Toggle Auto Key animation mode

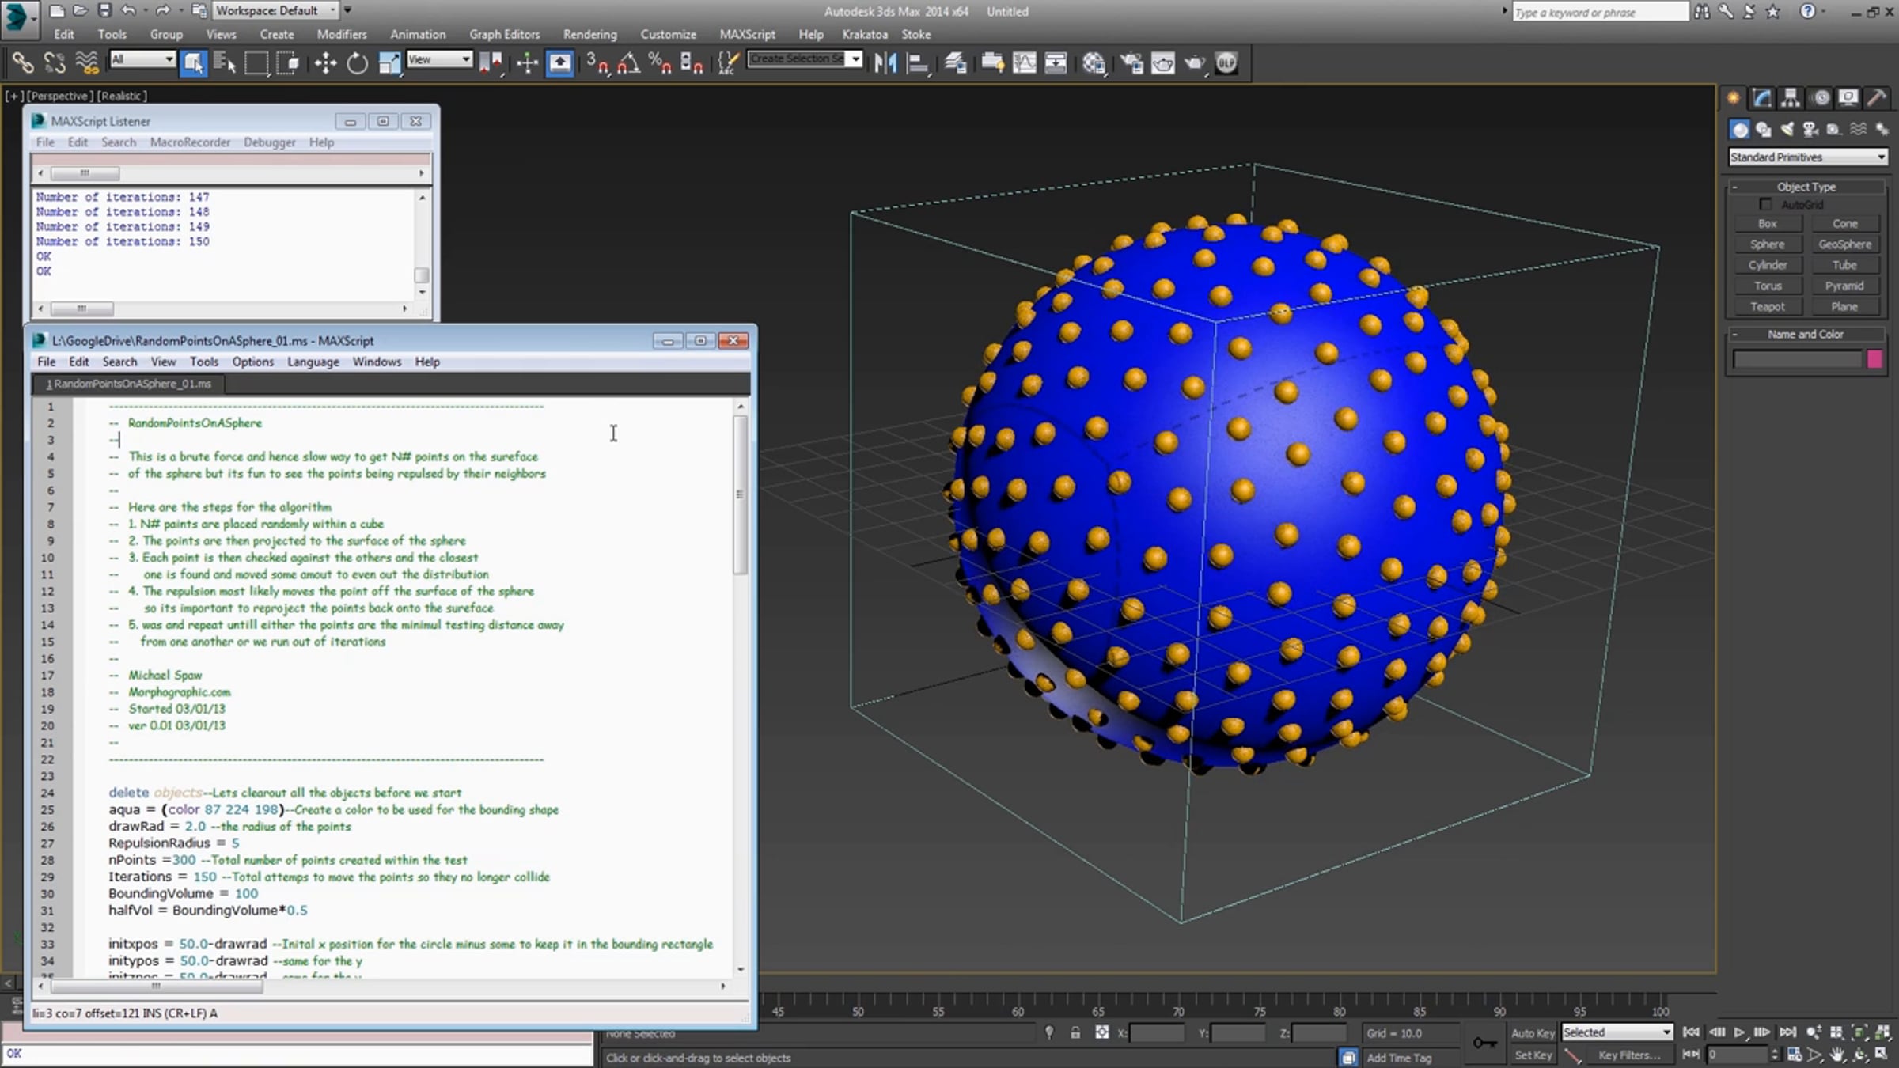point(1533,1033)
